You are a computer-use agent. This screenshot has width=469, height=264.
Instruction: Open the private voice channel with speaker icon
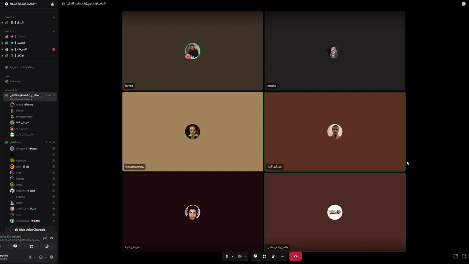pos(29,81)
